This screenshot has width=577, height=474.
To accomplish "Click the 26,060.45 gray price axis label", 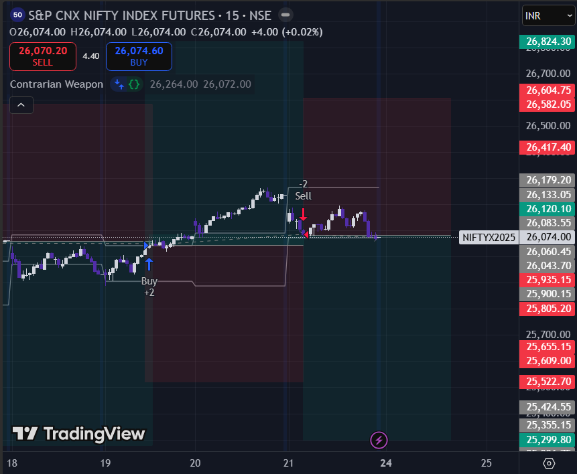I will tap(548, 252).
